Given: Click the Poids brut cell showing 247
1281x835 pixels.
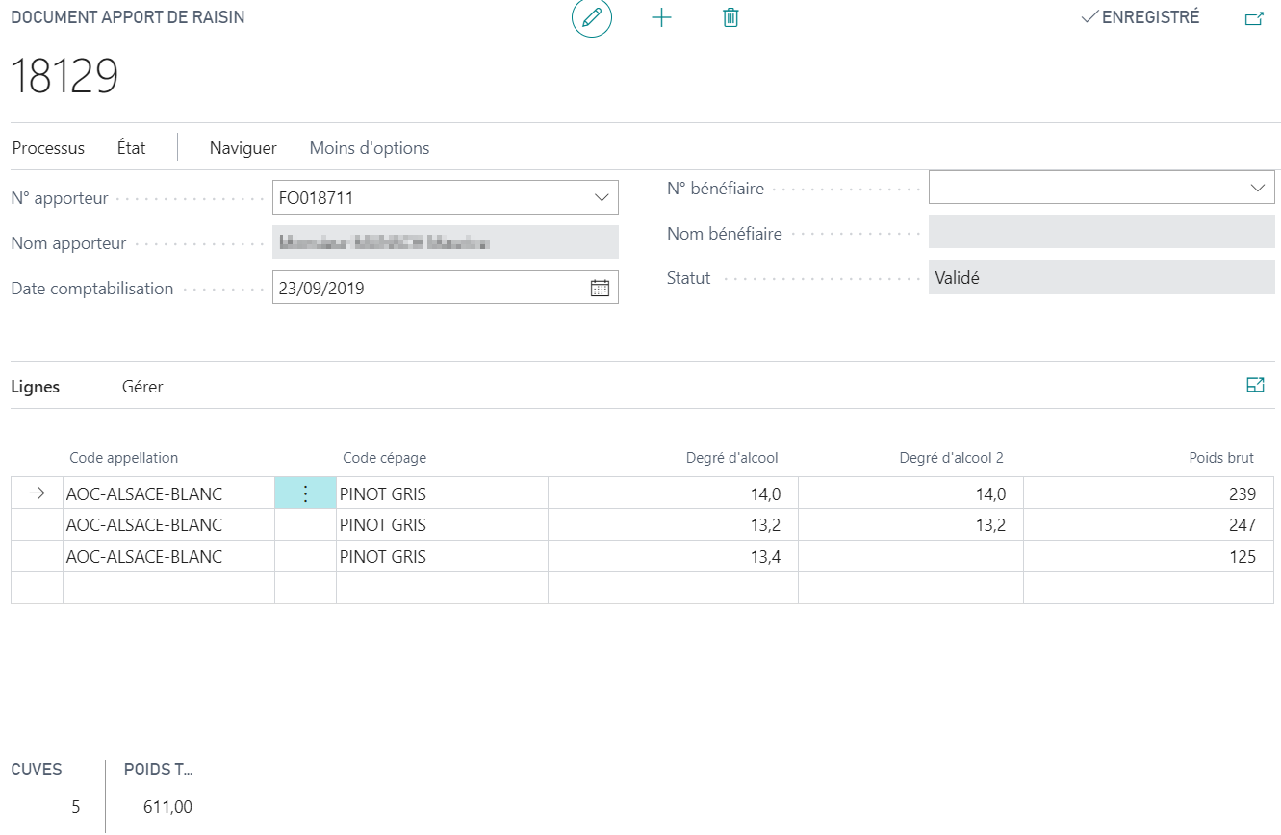Looking at the screenshot, I should [x=1148, y=525].
